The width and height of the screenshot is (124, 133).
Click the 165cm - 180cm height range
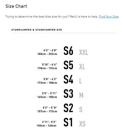47,97
